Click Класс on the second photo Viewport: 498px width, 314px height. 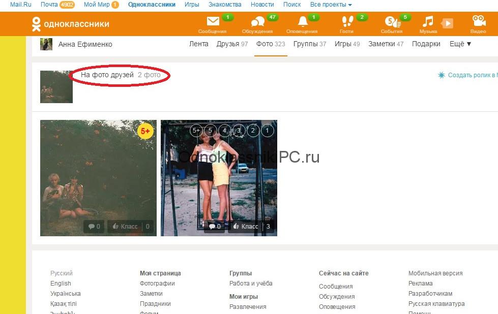click(x=246, y=227)
